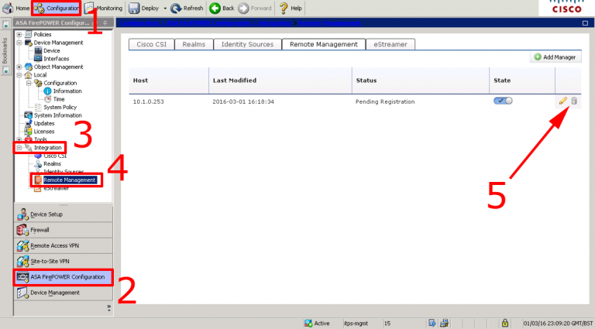
Task: Go Back with the green arrow
Action: tap(215, 8)
